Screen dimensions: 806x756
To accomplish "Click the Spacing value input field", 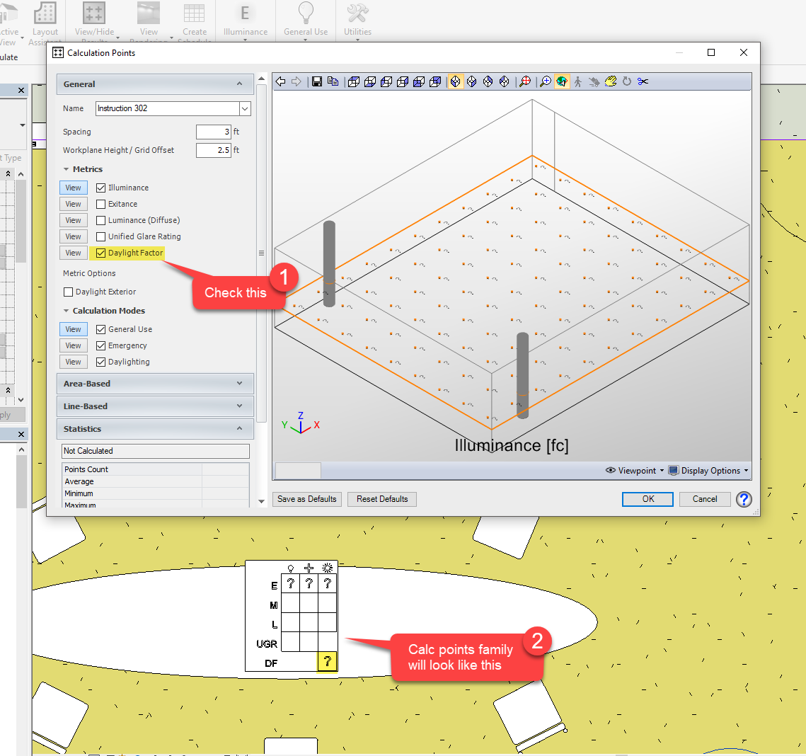I will 213,132.
